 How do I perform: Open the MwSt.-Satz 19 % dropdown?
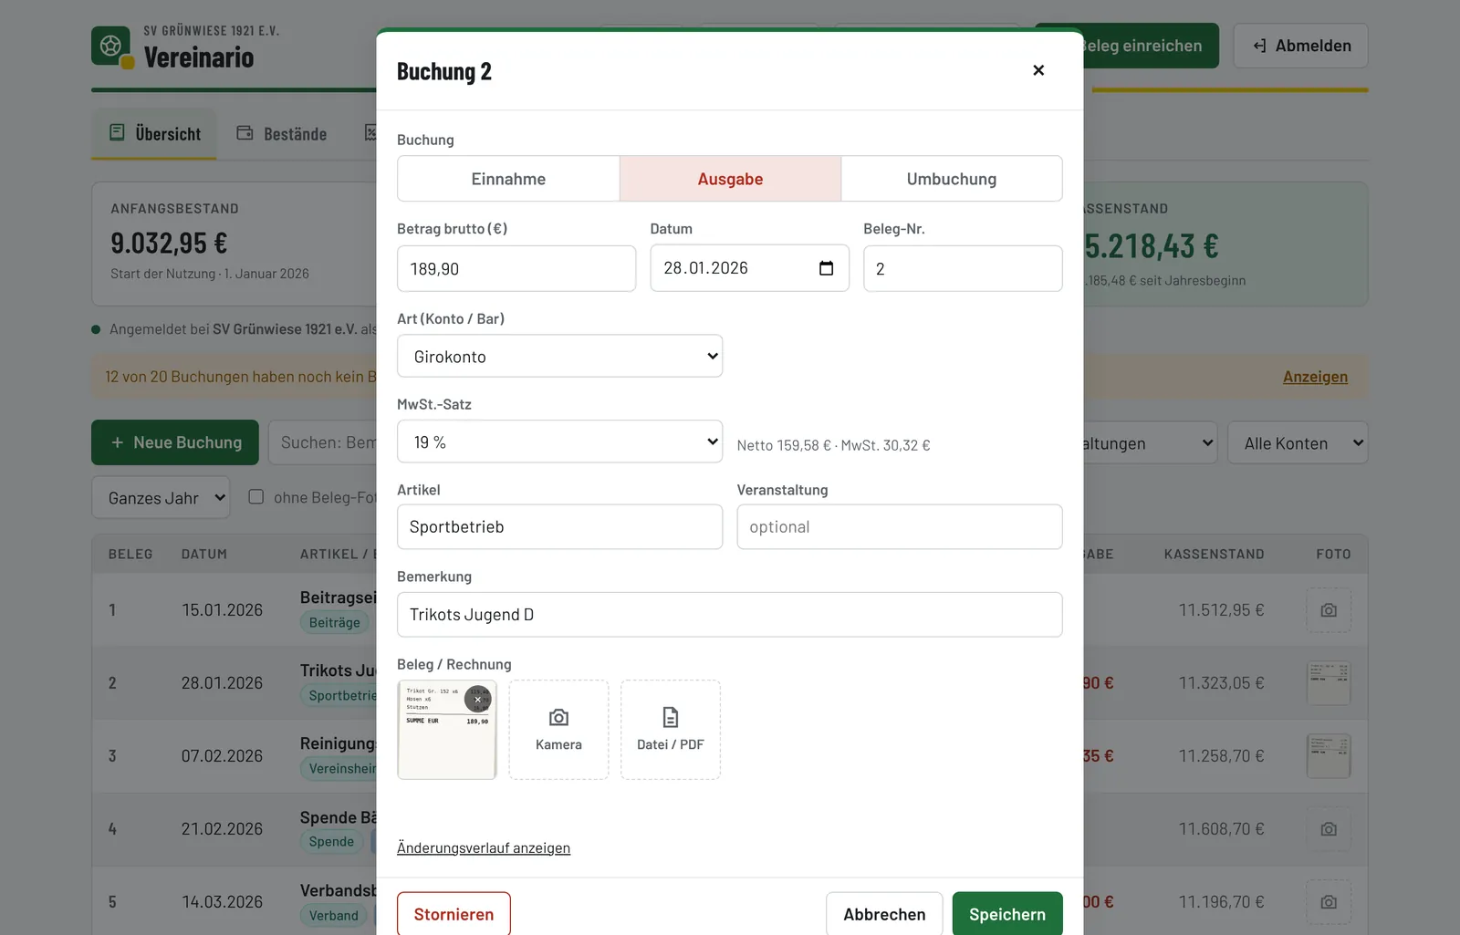point(559,442)
